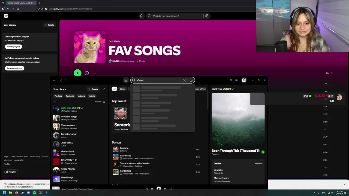Screen dimensions: 349x196
Task: Select the All search filter
Action: [115, 89]
